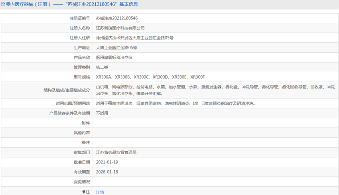Image resolution: width=339 pixels, height=195 pixels.
Task: Select management class value 第二类
Action: click(x=102, y=67)
